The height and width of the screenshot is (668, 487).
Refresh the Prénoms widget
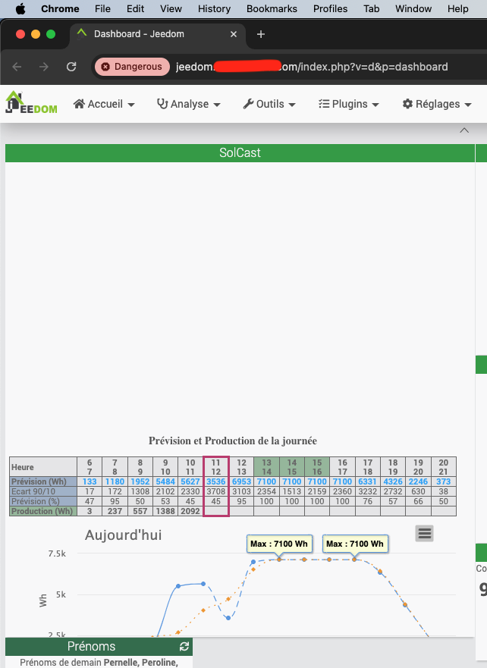point(184,646)
